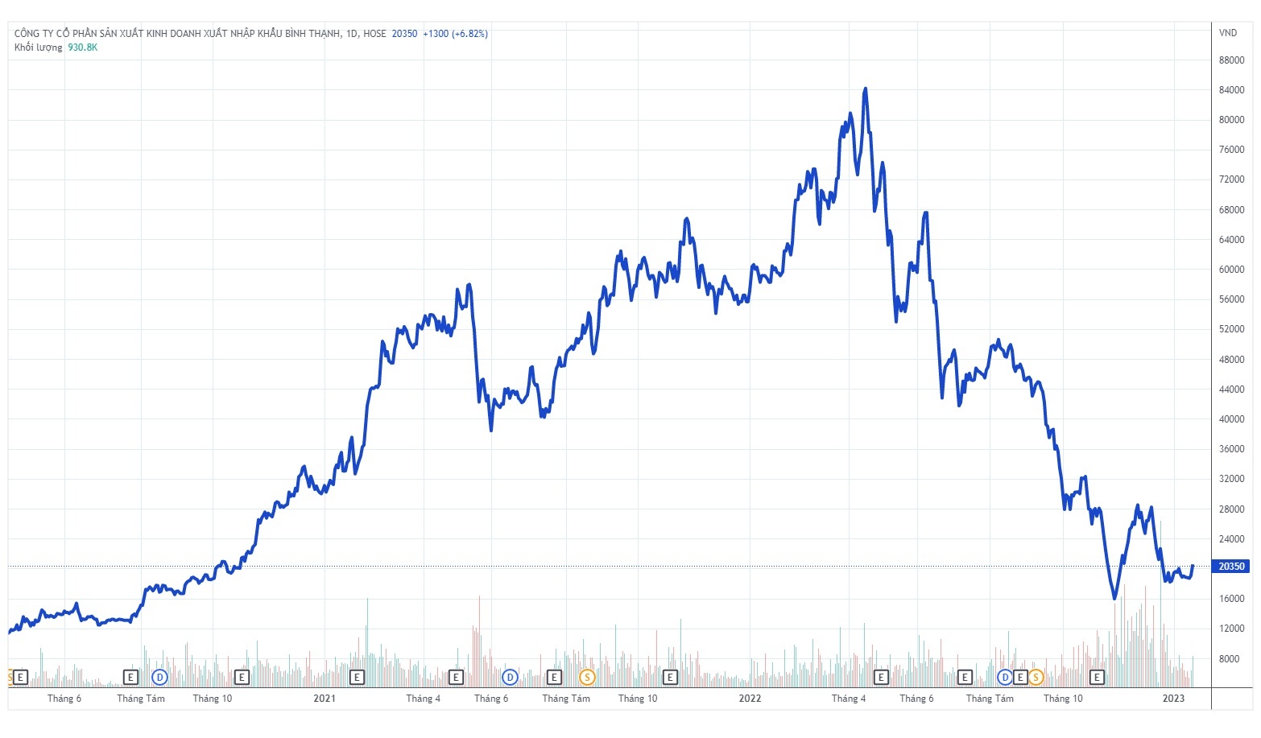Click the E marker after Tháng 10 2021

pos(669,677)
